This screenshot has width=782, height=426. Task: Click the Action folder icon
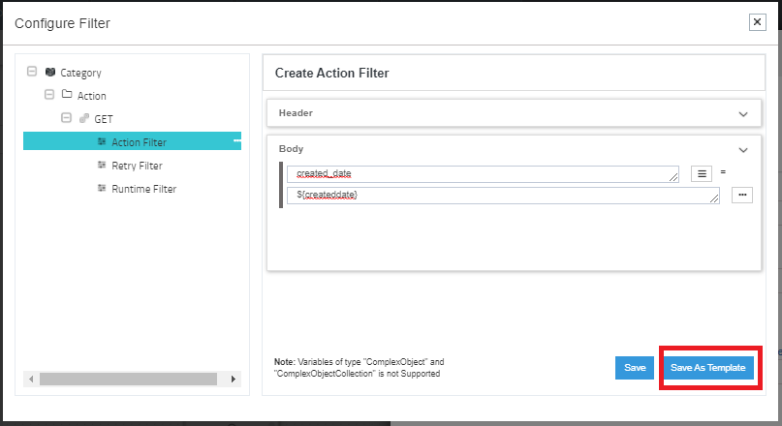(67, 96)
